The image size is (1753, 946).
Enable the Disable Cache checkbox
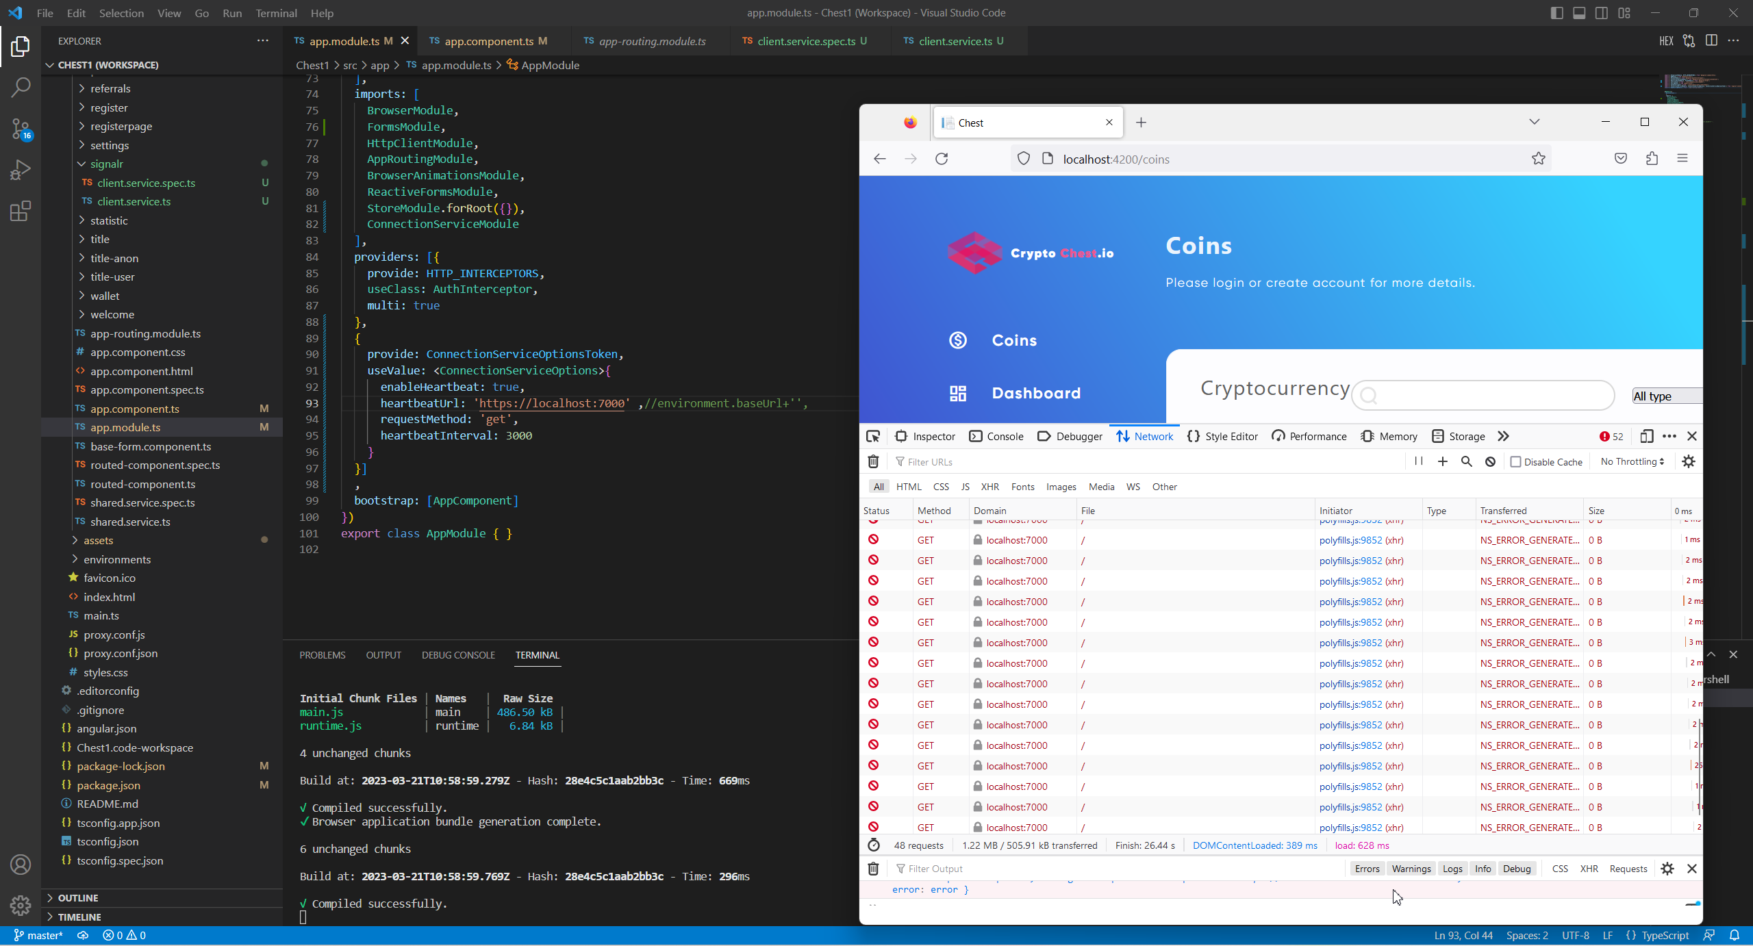coord(1515,462)
